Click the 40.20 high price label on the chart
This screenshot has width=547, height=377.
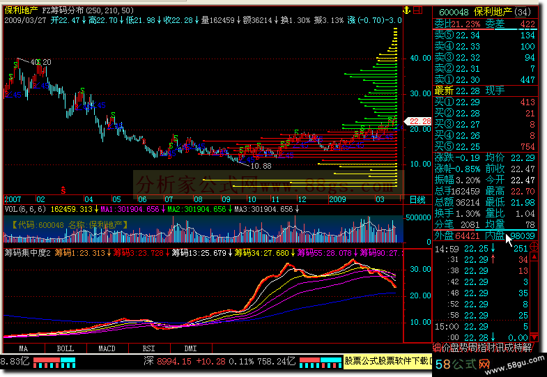(41, 62)
